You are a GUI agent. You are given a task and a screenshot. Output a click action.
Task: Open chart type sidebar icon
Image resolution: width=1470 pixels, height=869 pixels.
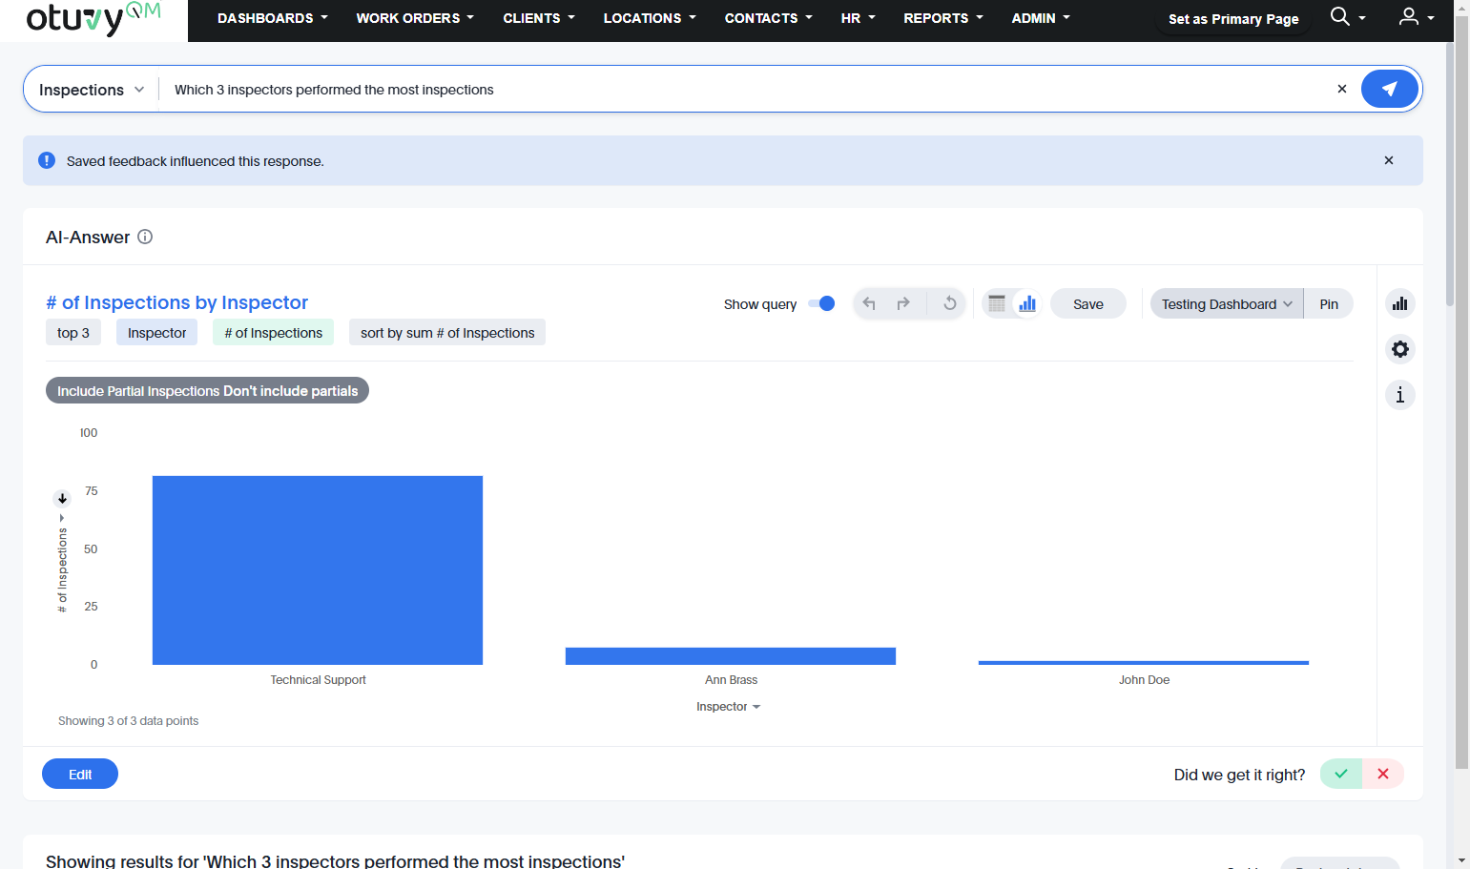click(x=1399, y=303)
